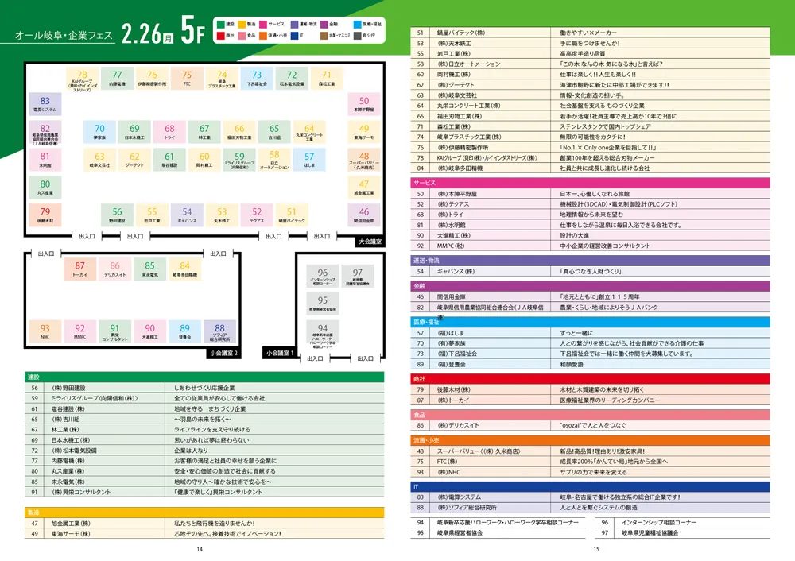Select the pink サービス section header bar
The width and height of the screenshot is (795, 561).
[590, 183]
